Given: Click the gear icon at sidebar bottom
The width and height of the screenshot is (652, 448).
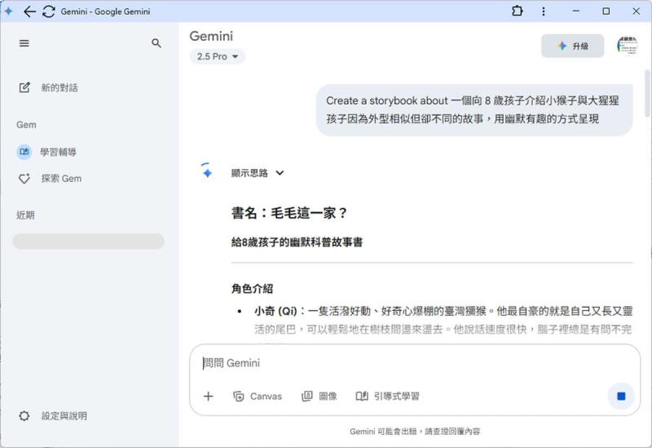Looking at the screenshot, I should pos(24,416).
